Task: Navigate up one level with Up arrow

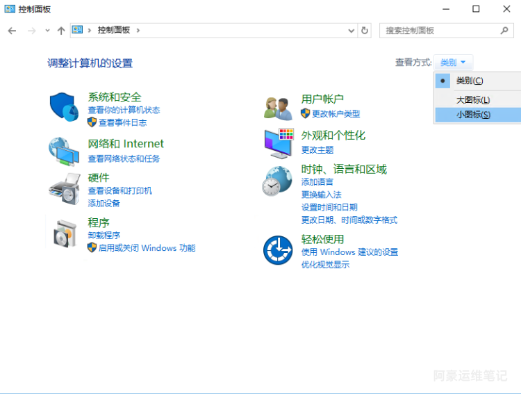Action: 61,31
